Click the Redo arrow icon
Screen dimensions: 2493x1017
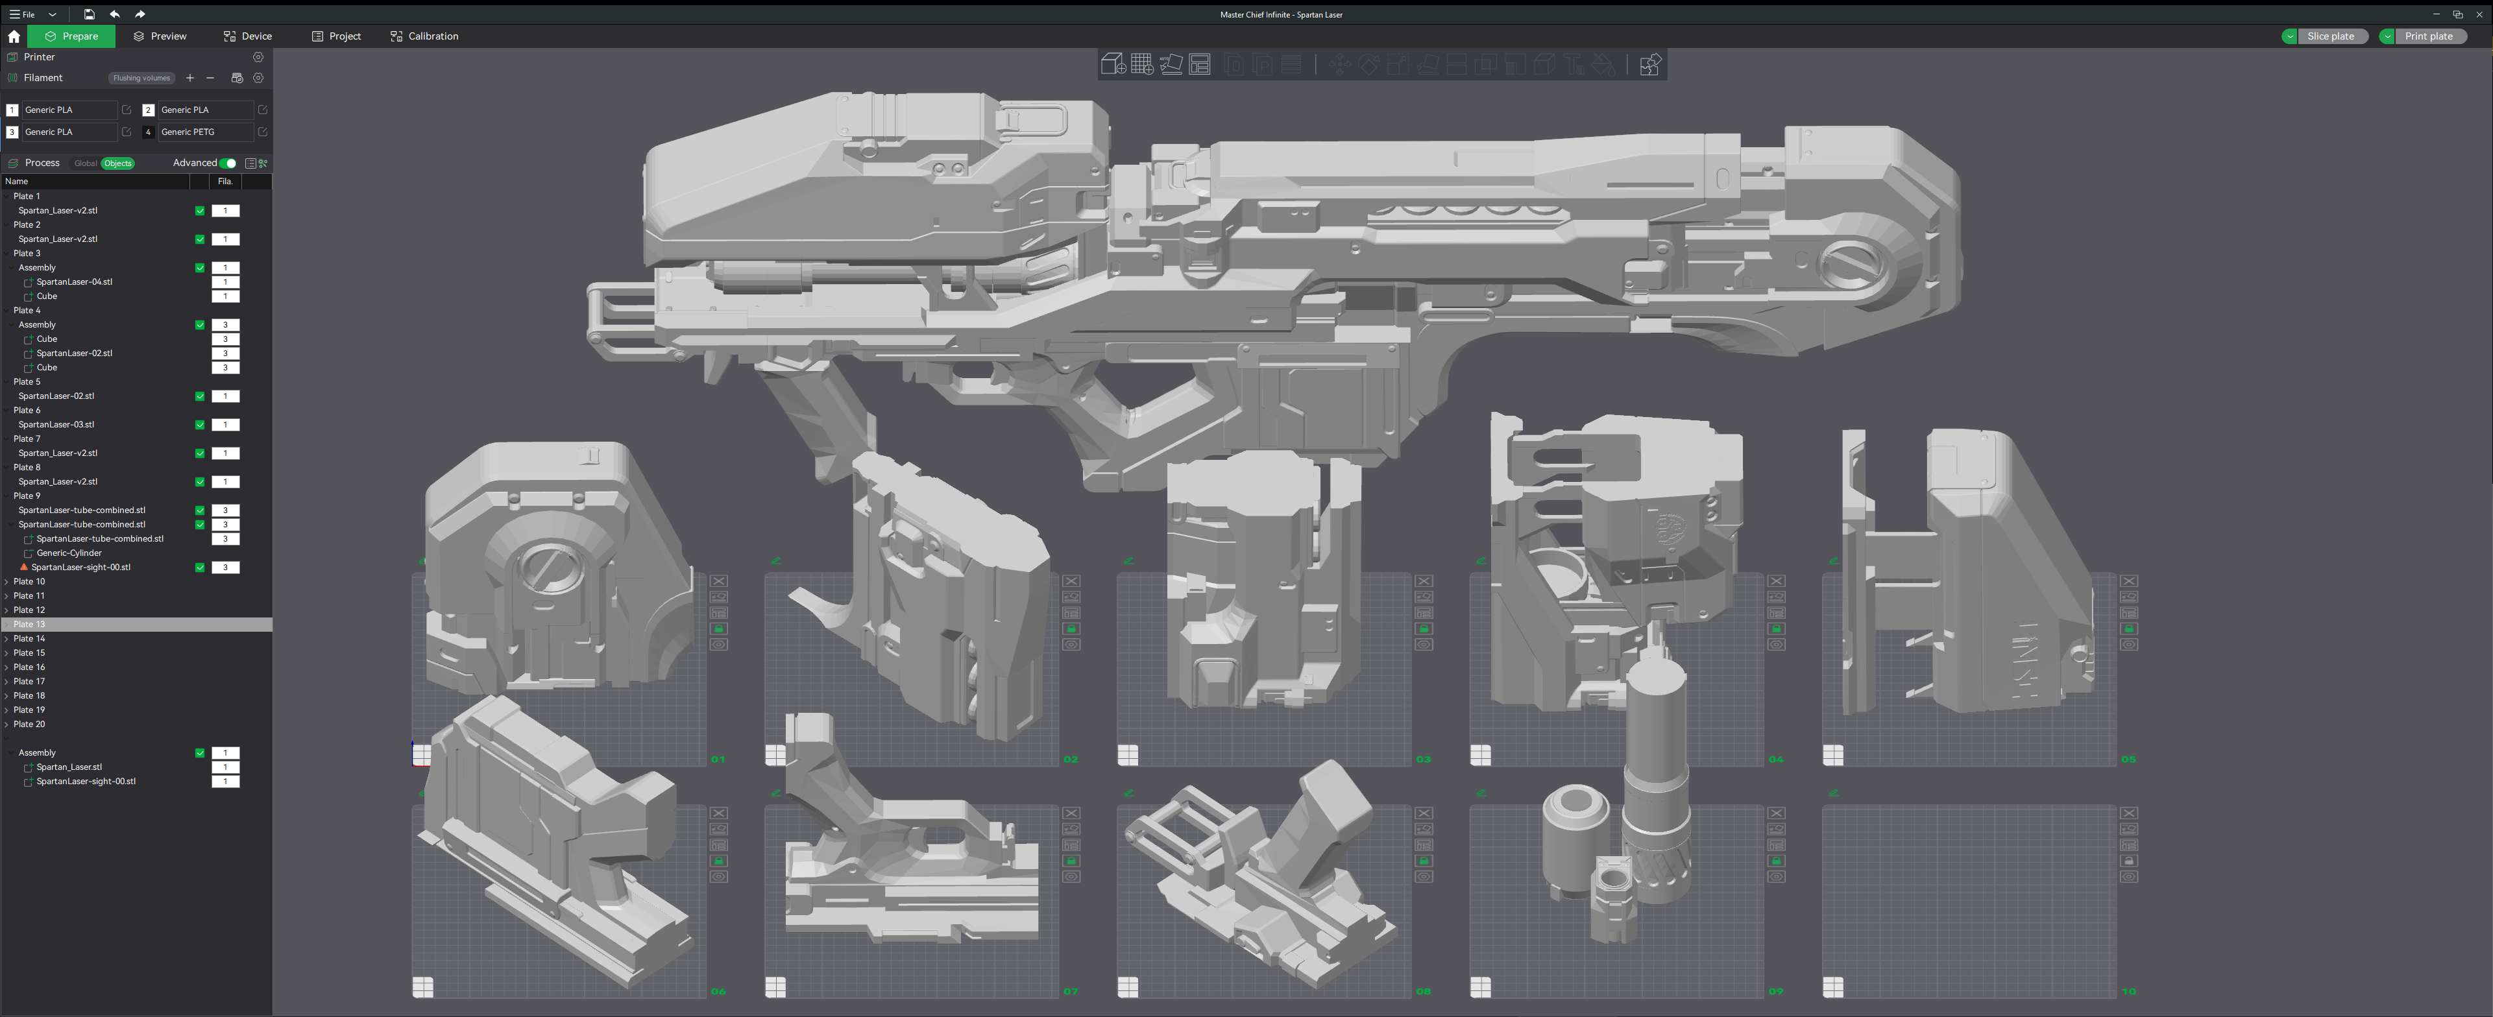tap(140, 14)
